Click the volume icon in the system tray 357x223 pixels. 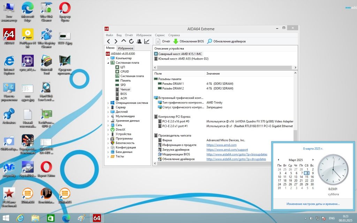coord(311,218)
